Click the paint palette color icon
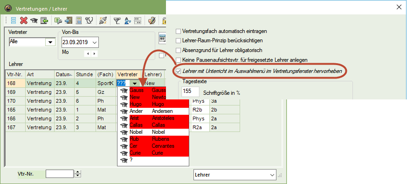The width and height of the screenshot is (407, 184). (152, 20)
